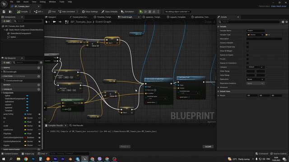Toggle visibility eye for loc variable
This screenshot has height=162, width=289.
39,118
